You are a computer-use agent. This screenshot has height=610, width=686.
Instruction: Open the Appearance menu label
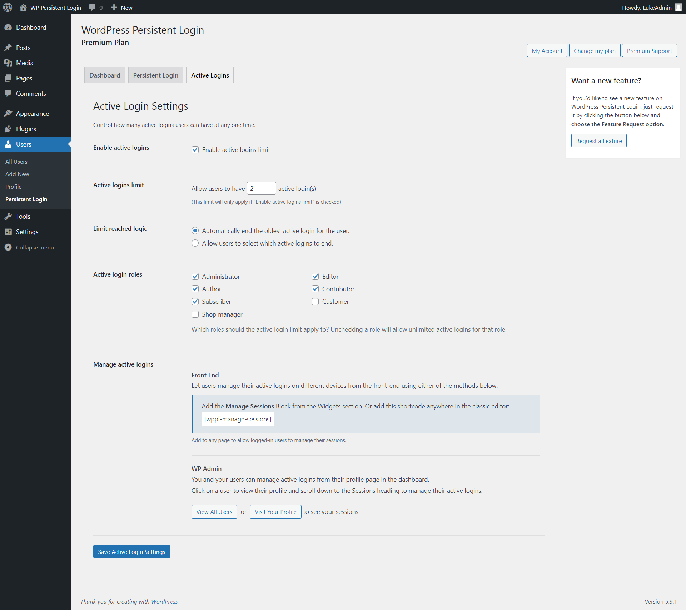coord(33,114)
